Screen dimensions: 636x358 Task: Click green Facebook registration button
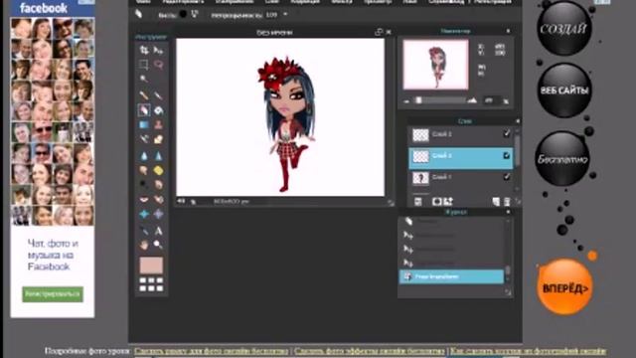point(53,294)
